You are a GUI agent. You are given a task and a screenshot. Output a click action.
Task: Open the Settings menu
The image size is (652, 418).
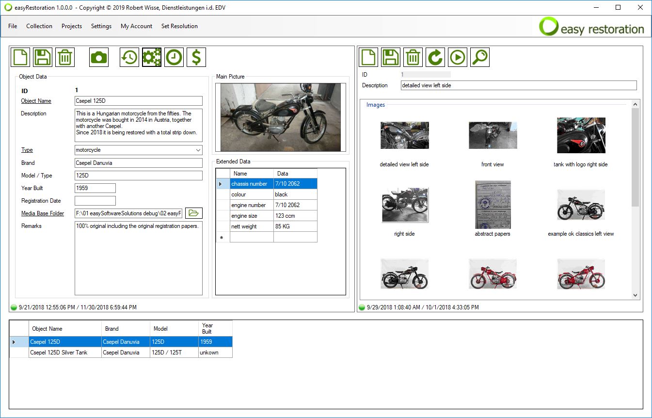101,26
